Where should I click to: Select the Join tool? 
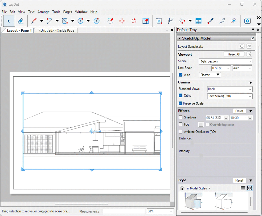pyautogui.click(x=234, y=21)
